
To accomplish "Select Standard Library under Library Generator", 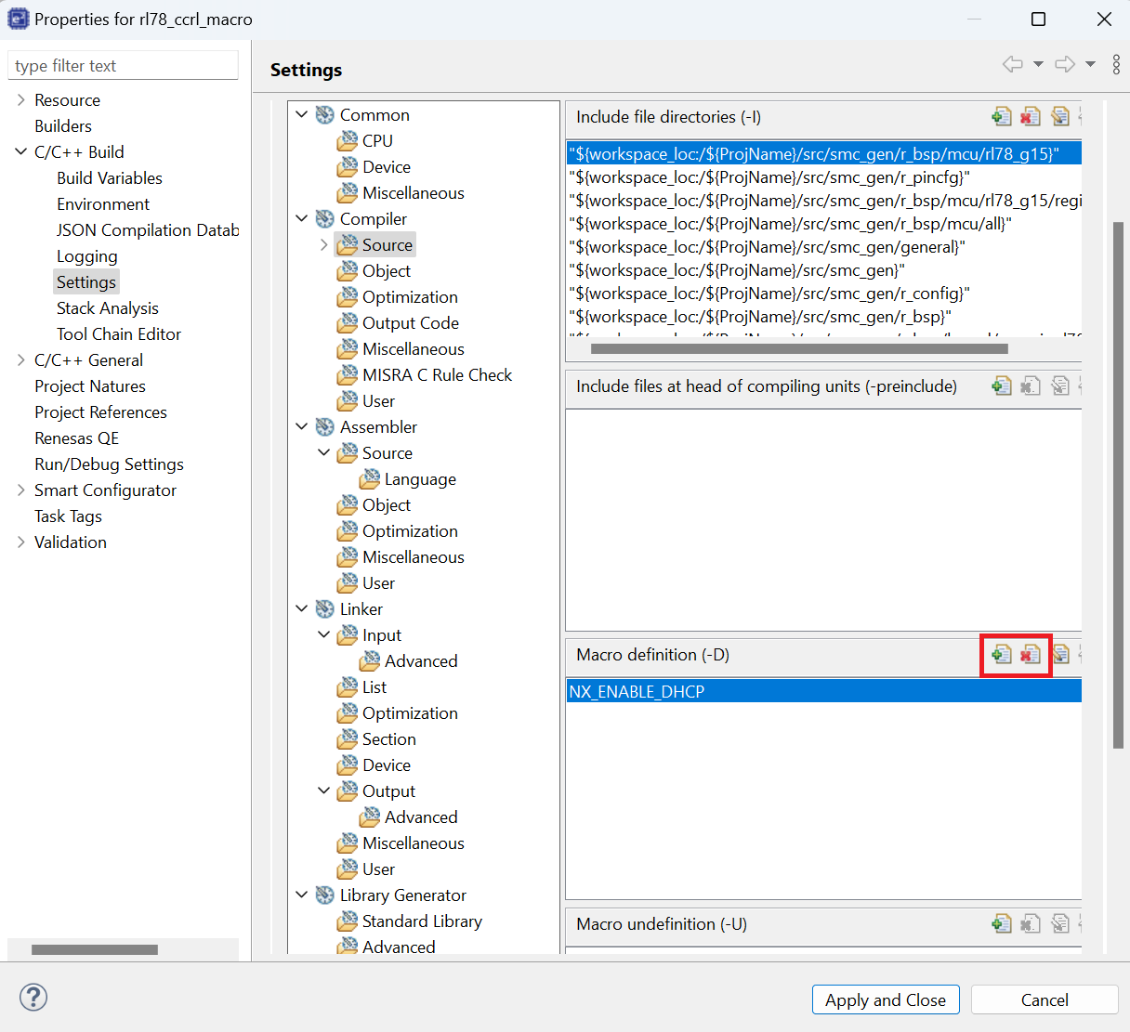I will click(x=422, y=921).
